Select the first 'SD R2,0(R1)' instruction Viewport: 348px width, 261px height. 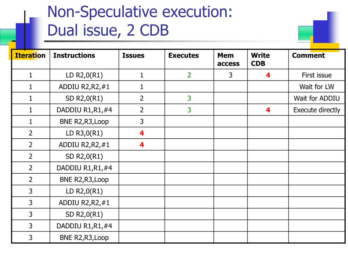[x=84, y=98]
